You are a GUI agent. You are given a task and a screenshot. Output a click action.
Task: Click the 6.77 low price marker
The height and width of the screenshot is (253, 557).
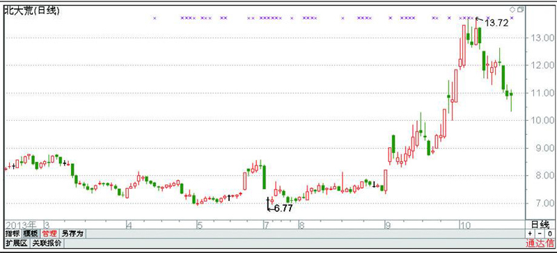coord(283,209)
